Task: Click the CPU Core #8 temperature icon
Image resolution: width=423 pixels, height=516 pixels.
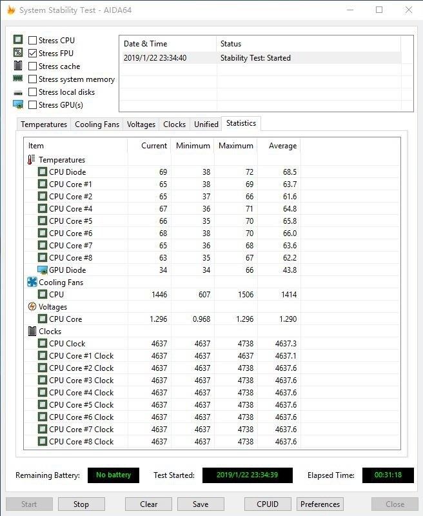Action: coord(43,257)
